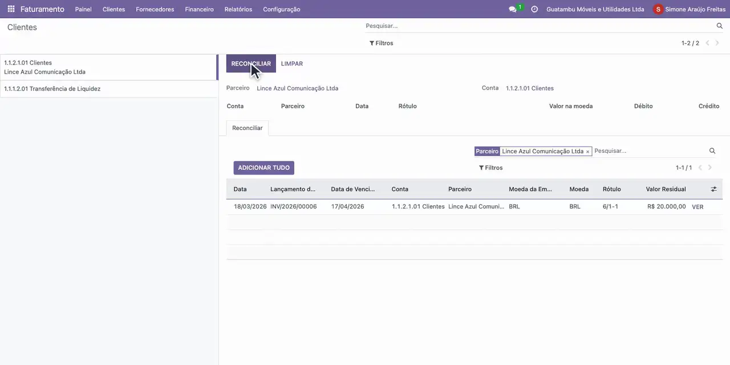Click invoice INV/2026/00006 cell

click(294, 206)
